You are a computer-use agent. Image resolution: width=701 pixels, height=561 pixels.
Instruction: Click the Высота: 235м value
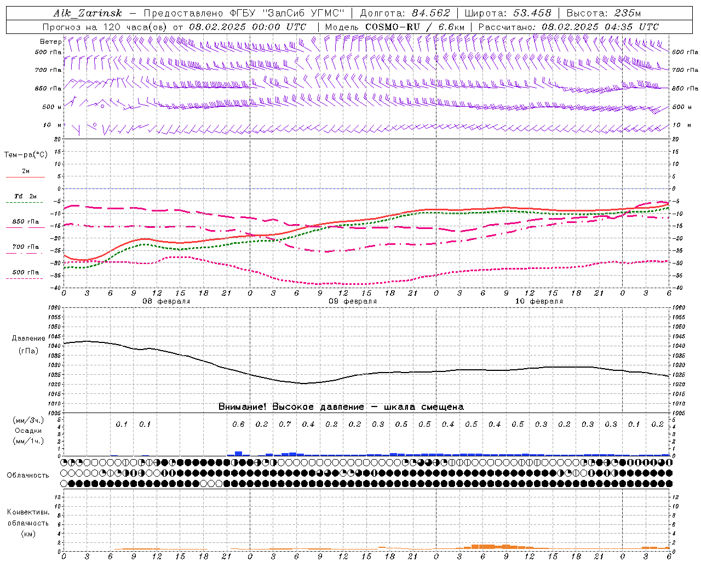point(604,13)
